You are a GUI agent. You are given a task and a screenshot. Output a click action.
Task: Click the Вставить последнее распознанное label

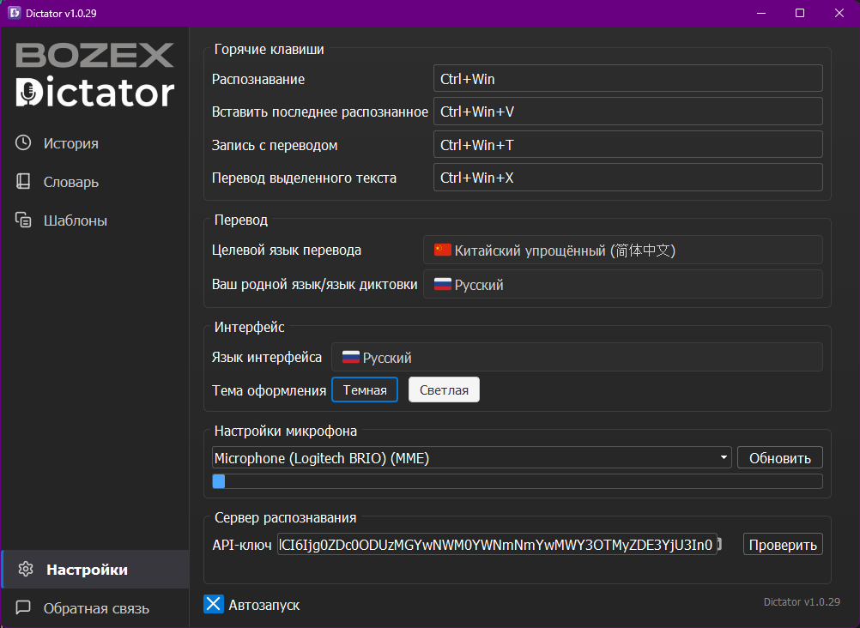320,112
